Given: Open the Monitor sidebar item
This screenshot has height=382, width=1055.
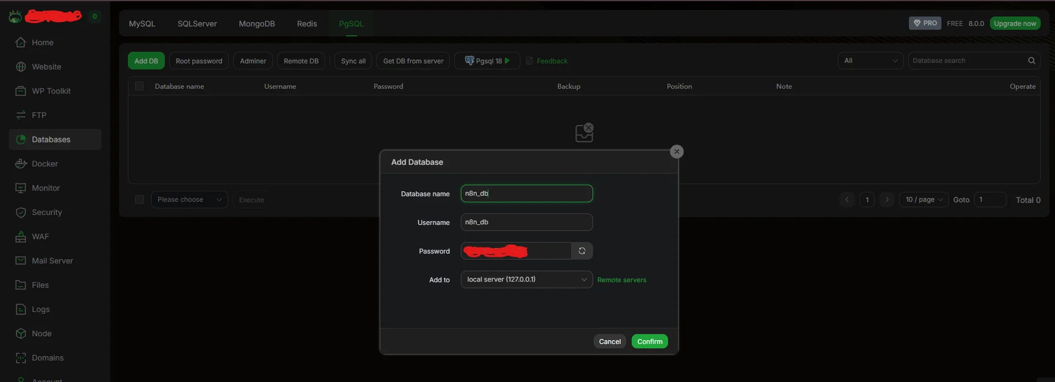Looking at the screenshot, I should coord(46,188).
